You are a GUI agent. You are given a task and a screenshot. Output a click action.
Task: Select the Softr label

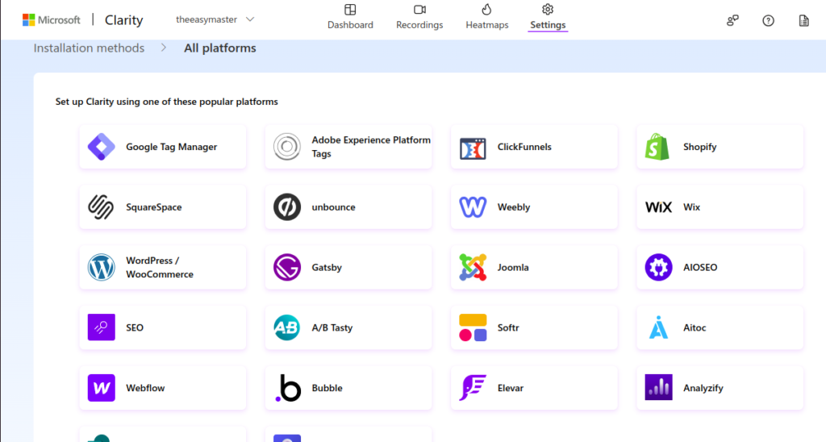[x=508, y=327]
